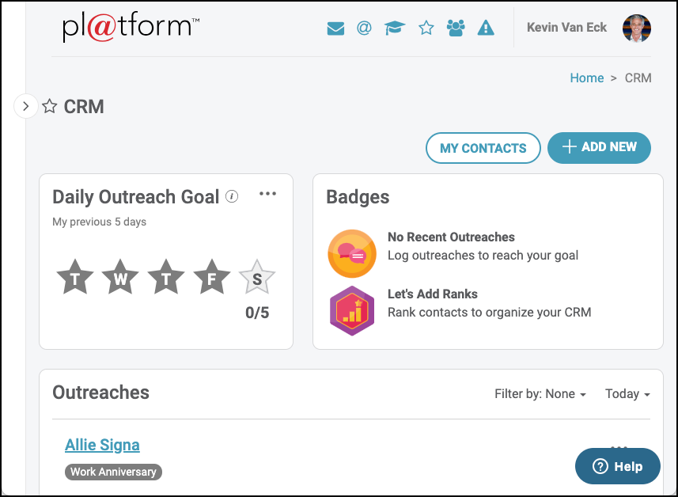Select the Saturday star in outreach goal
Screen dimensions: 678x497
[x=257, y=279]
